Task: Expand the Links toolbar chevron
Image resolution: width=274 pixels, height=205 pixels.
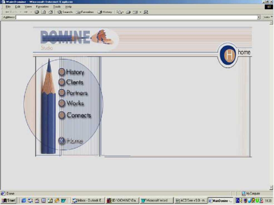Action: 272,17
